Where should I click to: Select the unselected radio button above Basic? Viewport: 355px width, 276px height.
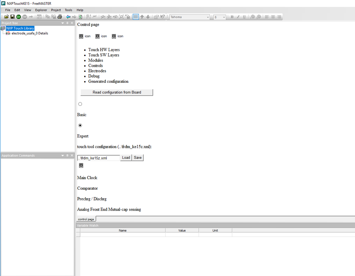click(80, 104)
